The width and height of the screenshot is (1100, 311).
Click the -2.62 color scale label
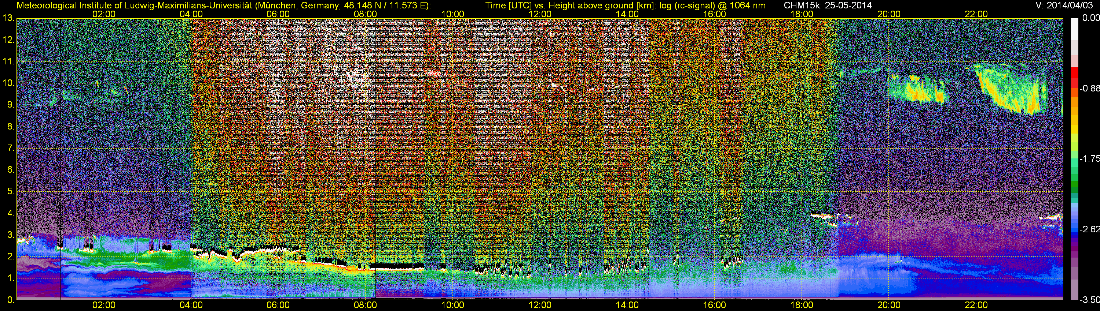1089,229
